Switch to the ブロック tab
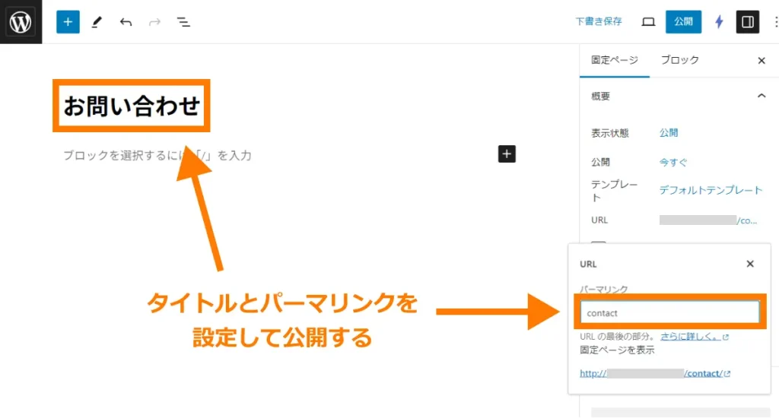Screen dimensions: 779x418 (x=679, y=60)
